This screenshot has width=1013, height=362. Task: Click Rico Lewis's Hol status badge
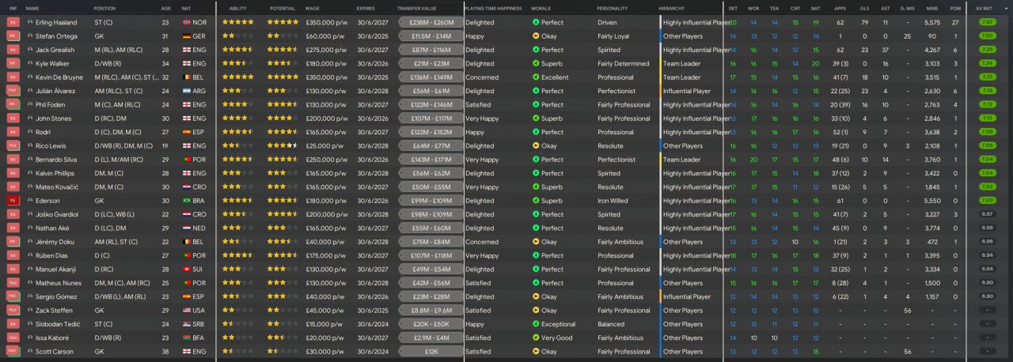pyautogui.click(x=13, y=145)
